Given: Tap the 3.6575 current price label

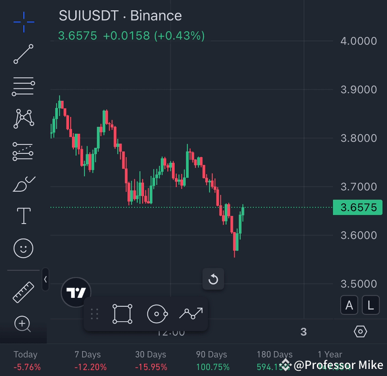Looking at the screenshot, I should [358, 207].
